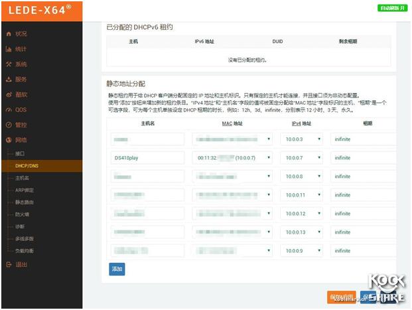Viewport: 412px width, 310px height.
Task: Open the 防火墙 submenu item
Action: click(x=22, y=214)
